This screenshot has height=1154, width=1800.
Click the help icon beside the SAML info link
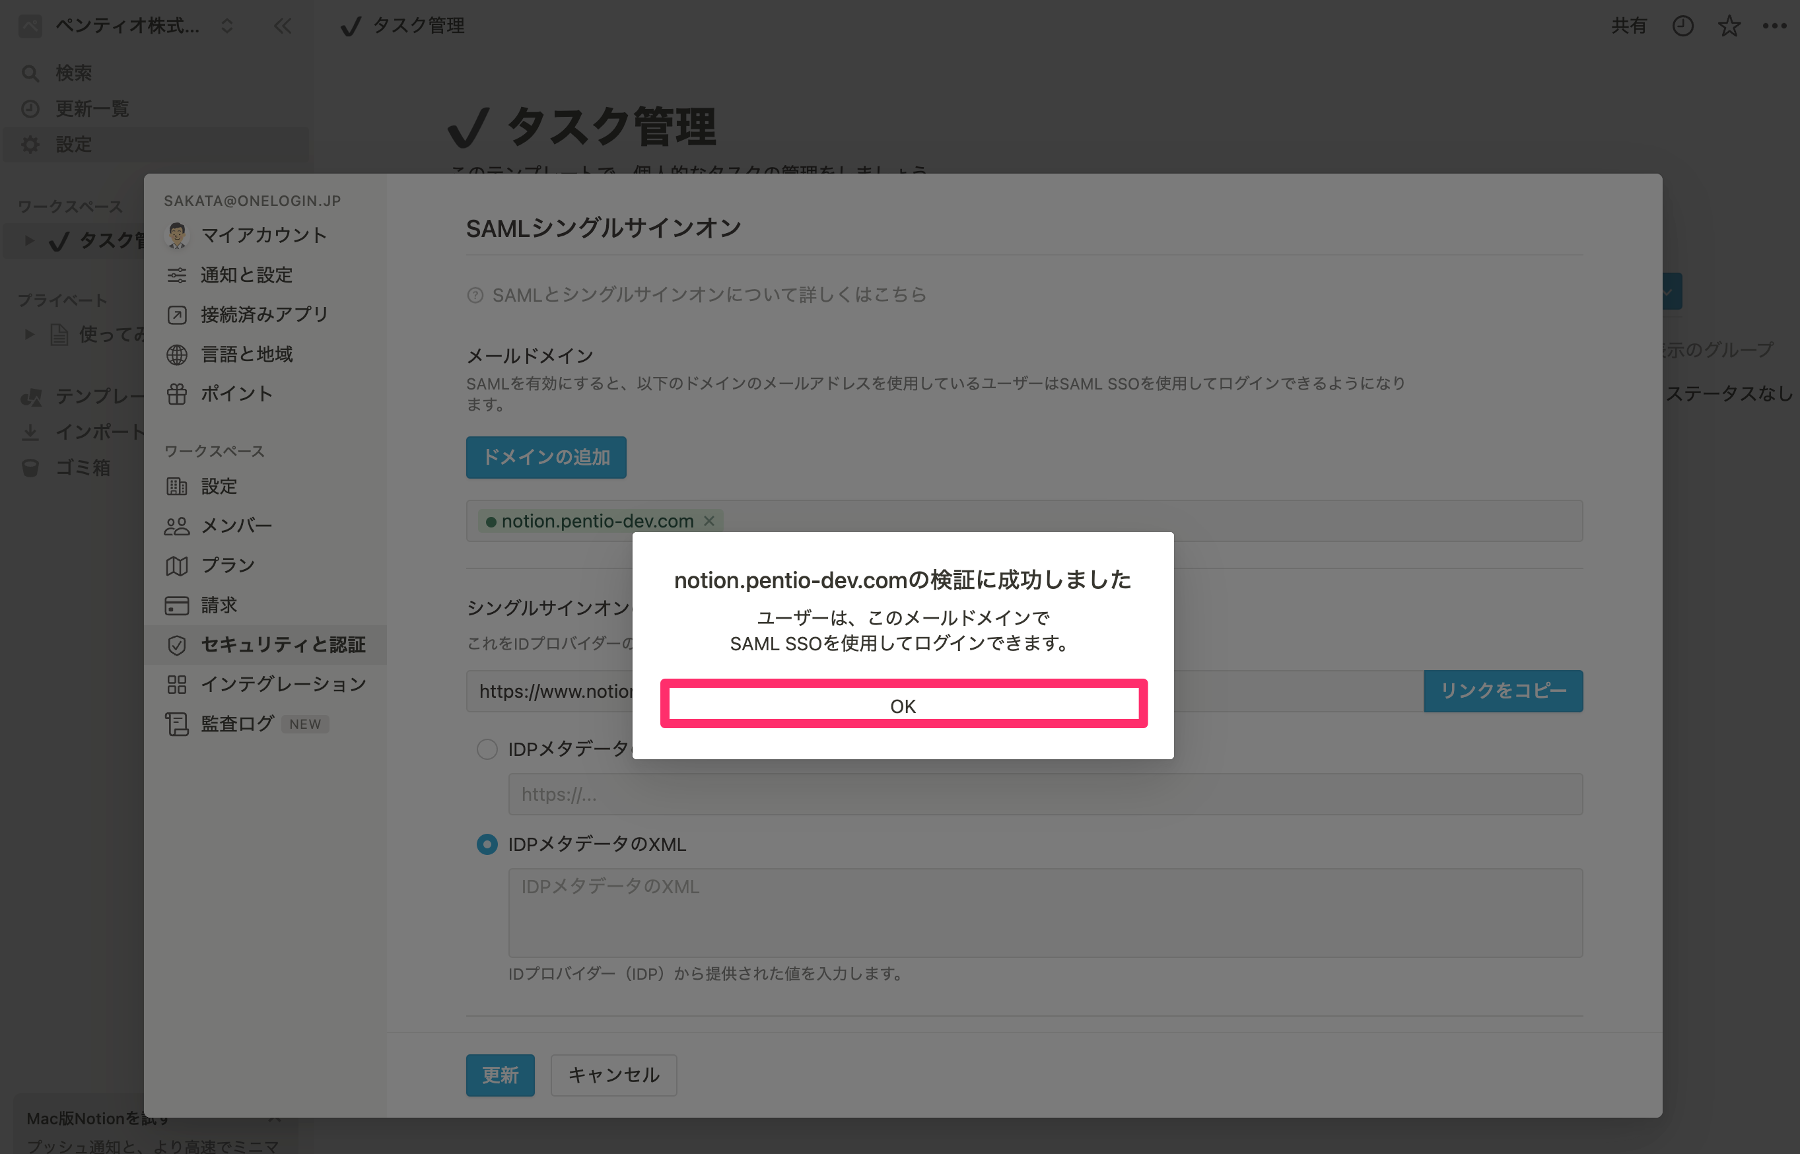475,295
